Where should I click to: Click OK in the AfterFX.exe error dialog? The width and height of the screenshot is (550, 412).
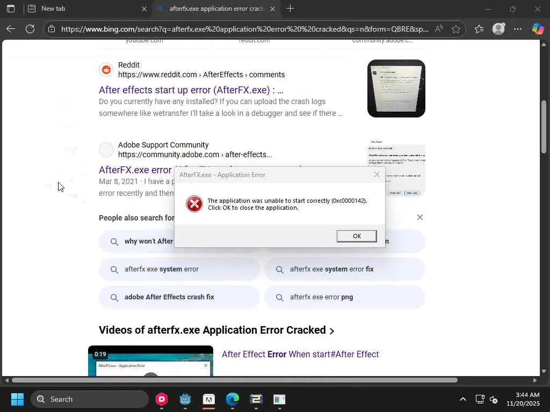point(357,236)
